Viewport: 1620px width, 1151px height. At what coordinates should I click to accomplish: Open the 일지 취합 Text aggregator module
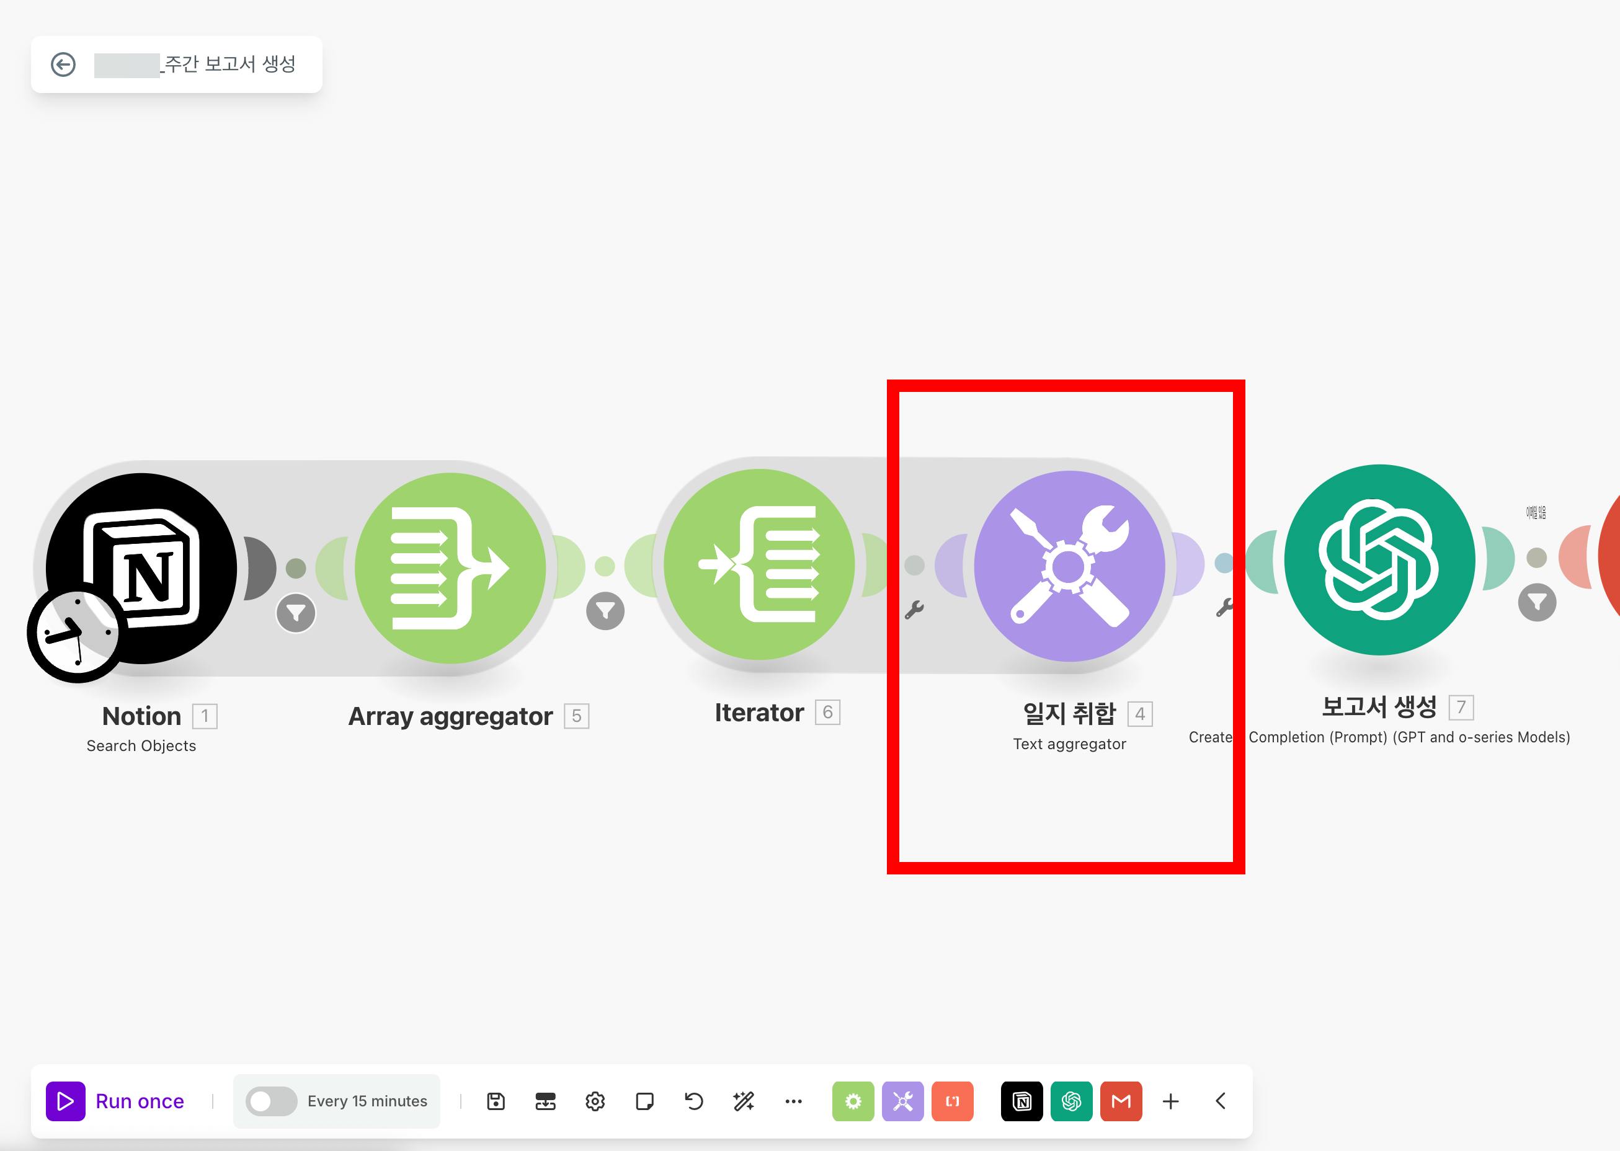1069,566
